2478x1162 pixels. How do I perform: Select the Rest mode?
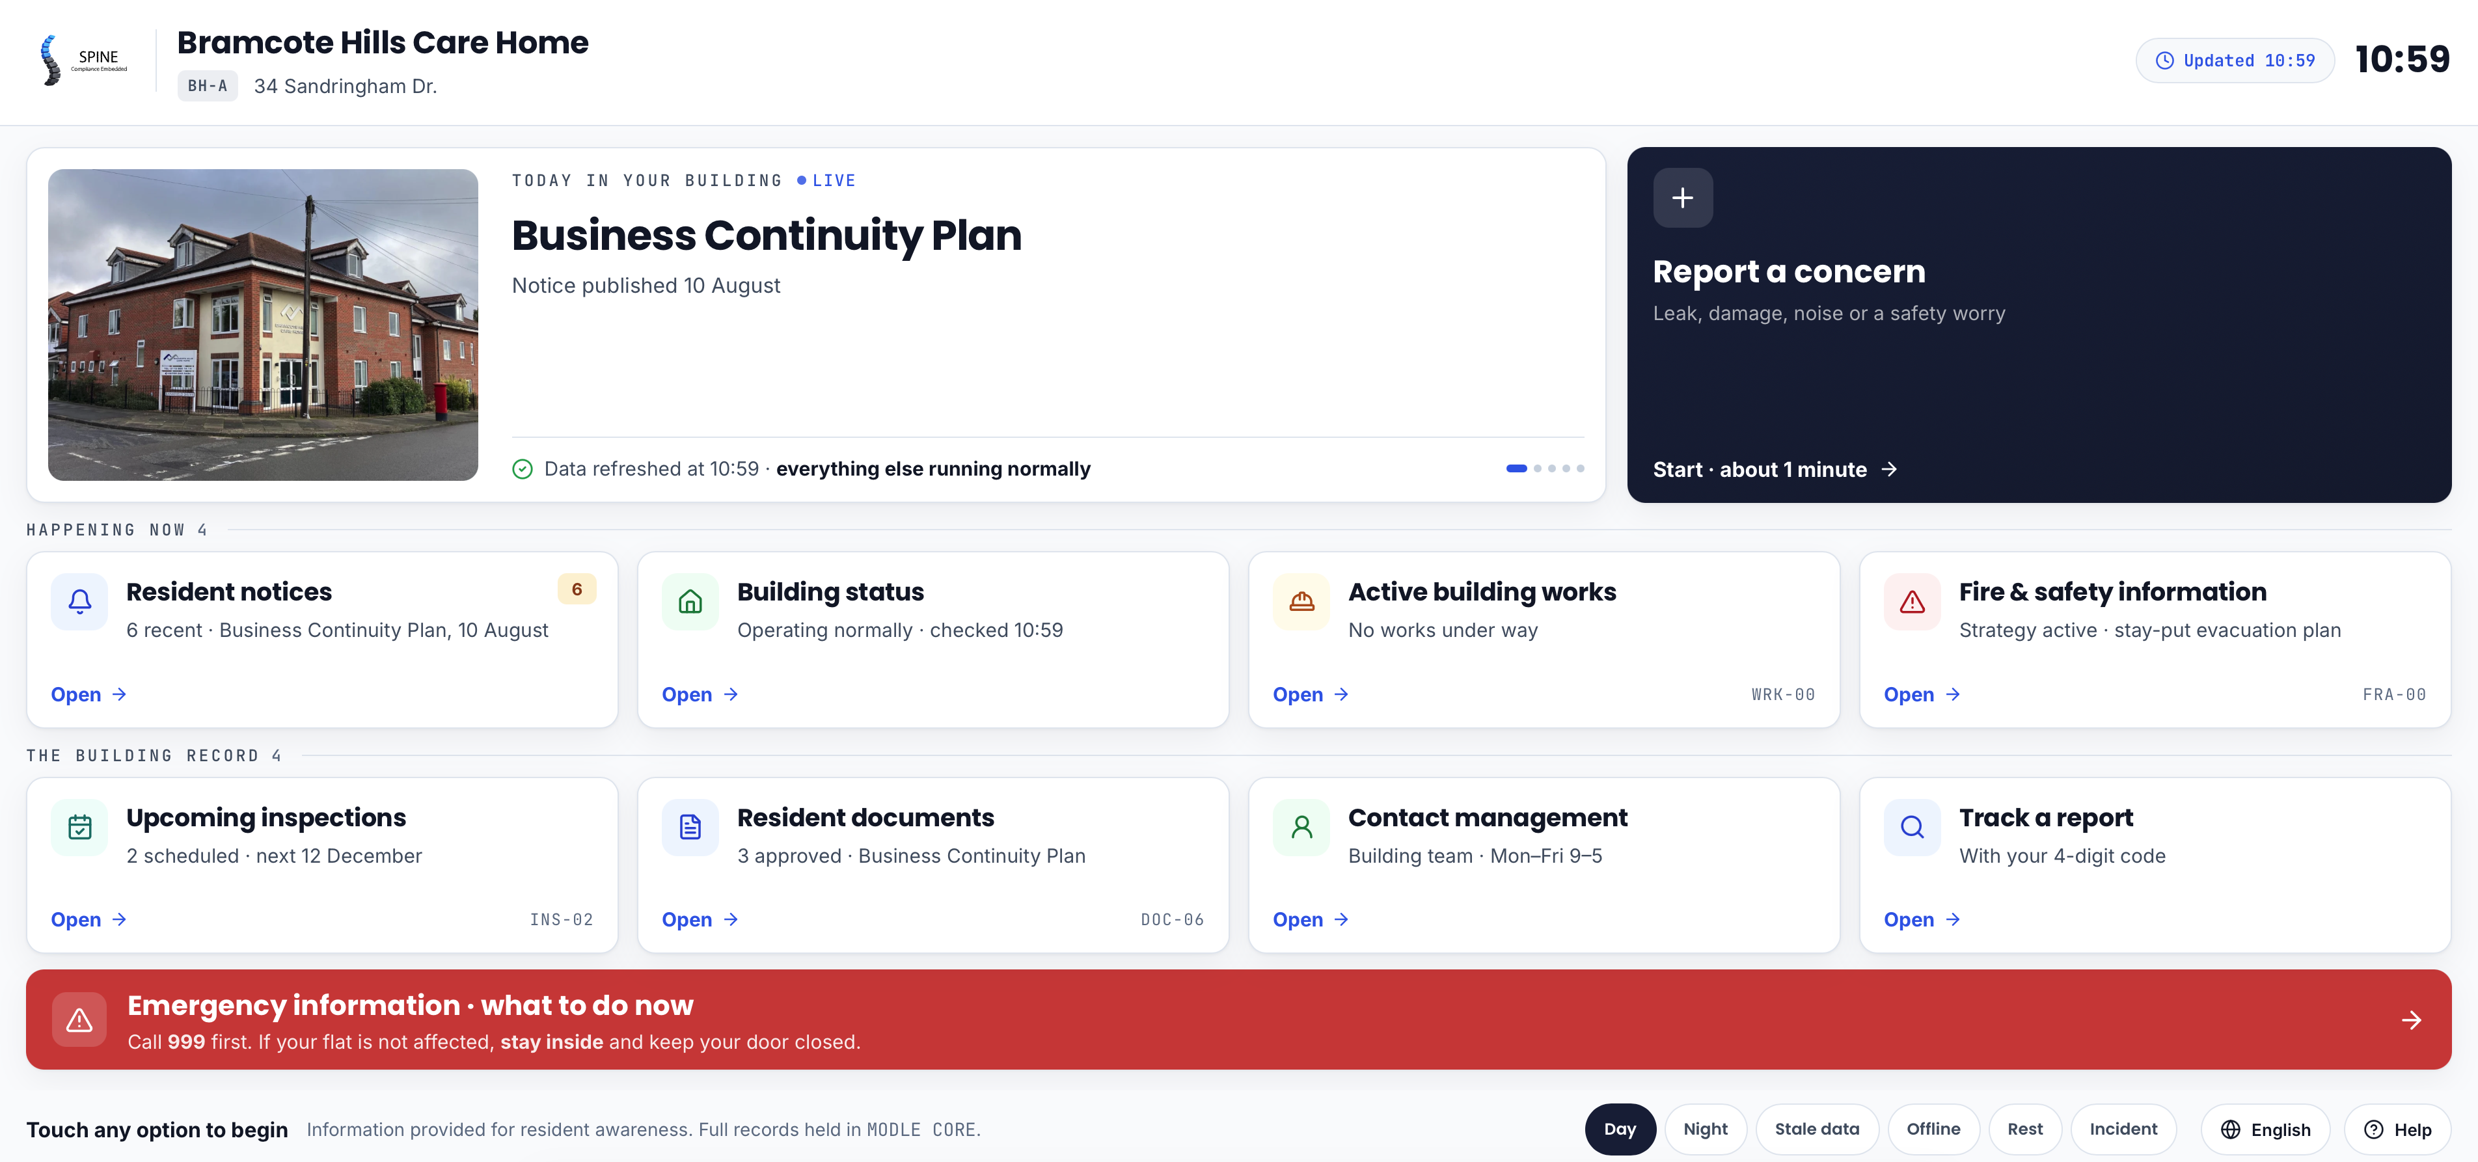2025,1129
